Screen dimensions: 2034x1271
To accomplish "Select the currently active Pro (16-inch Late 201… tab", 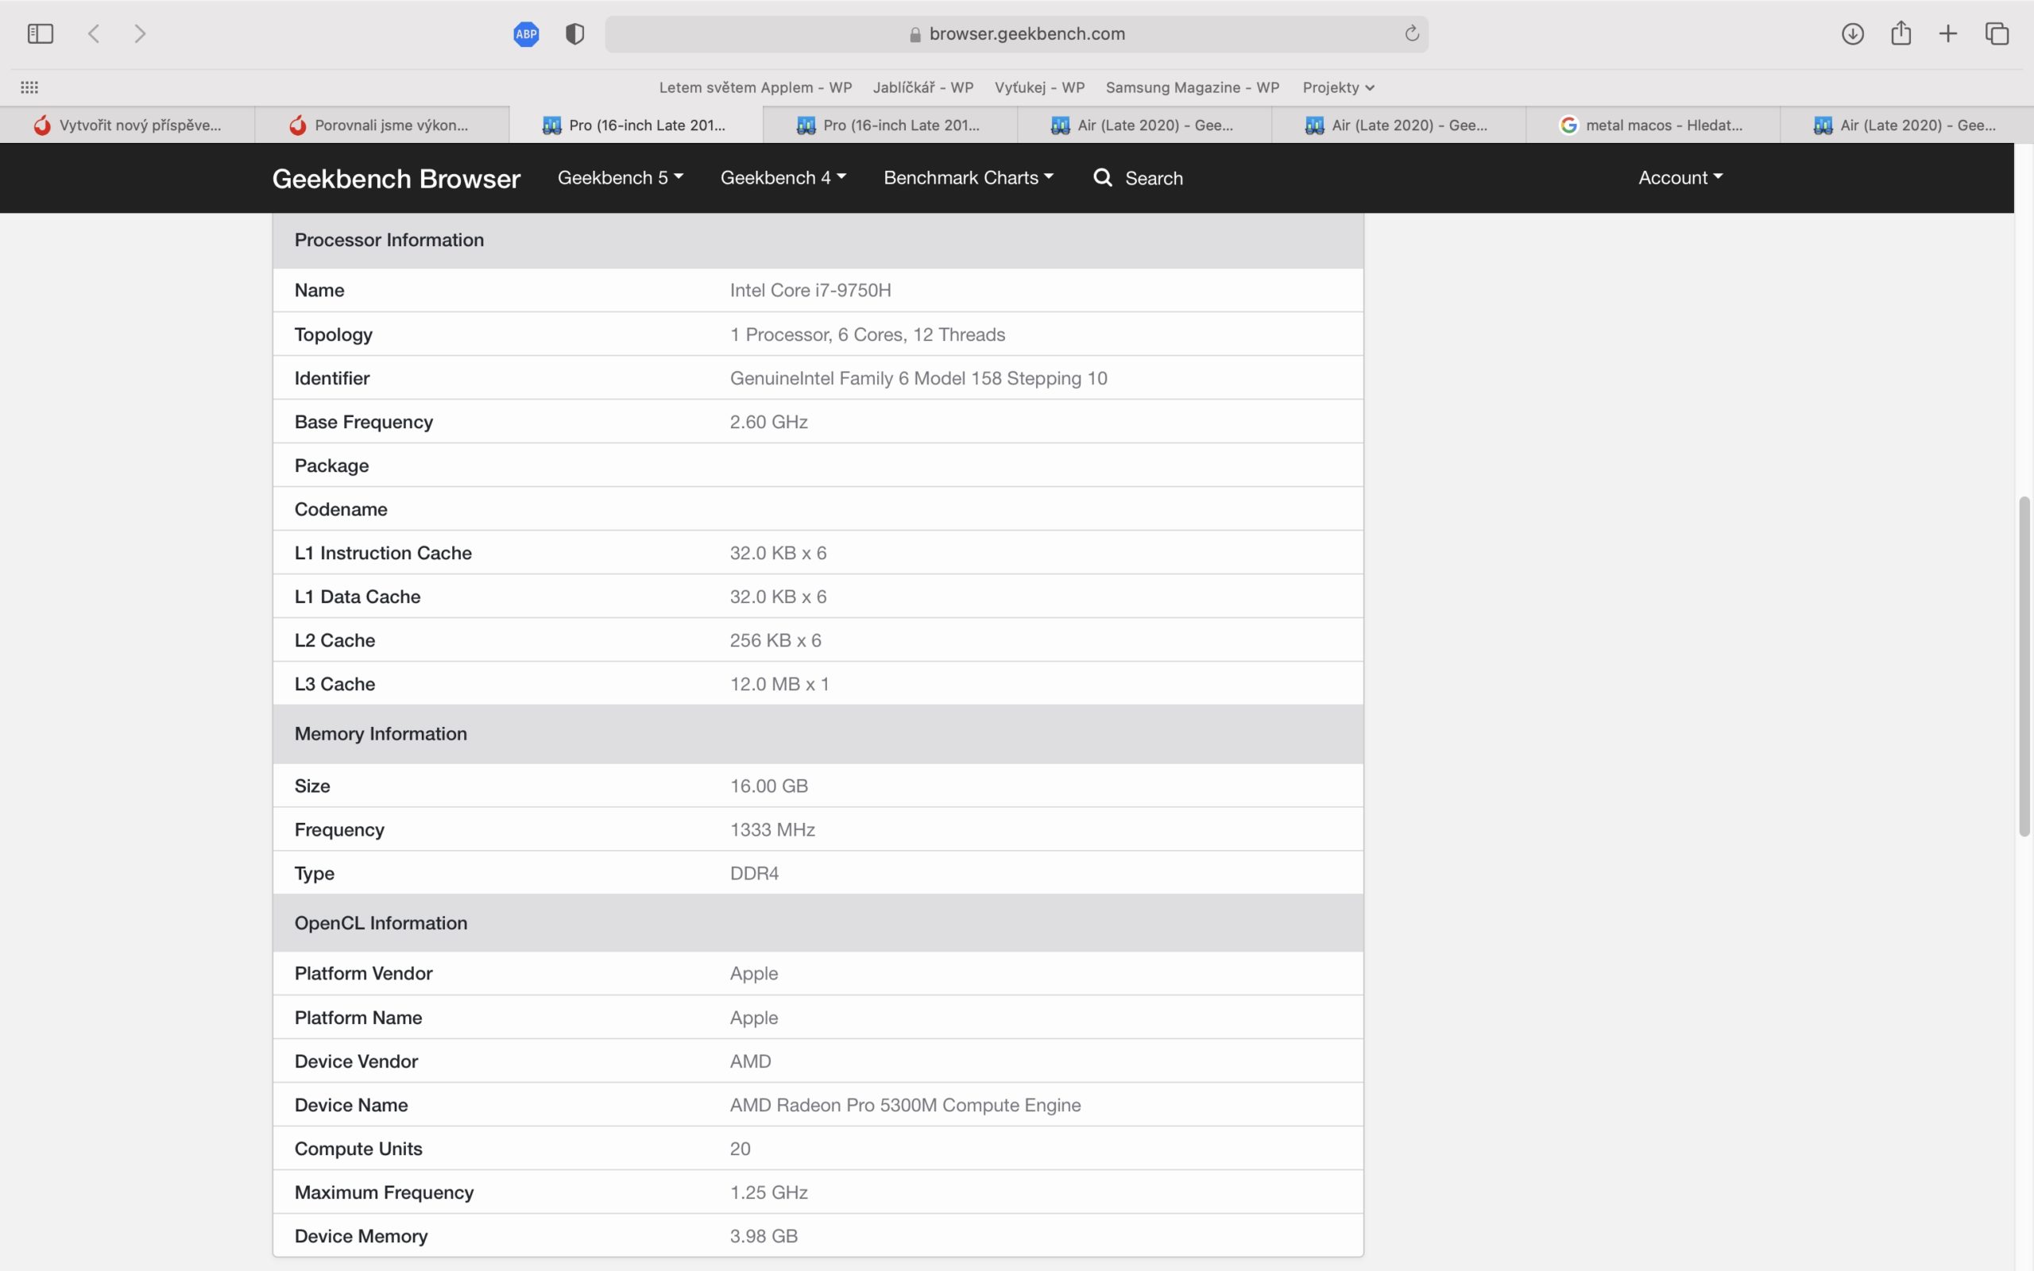I will click(636, 126).
